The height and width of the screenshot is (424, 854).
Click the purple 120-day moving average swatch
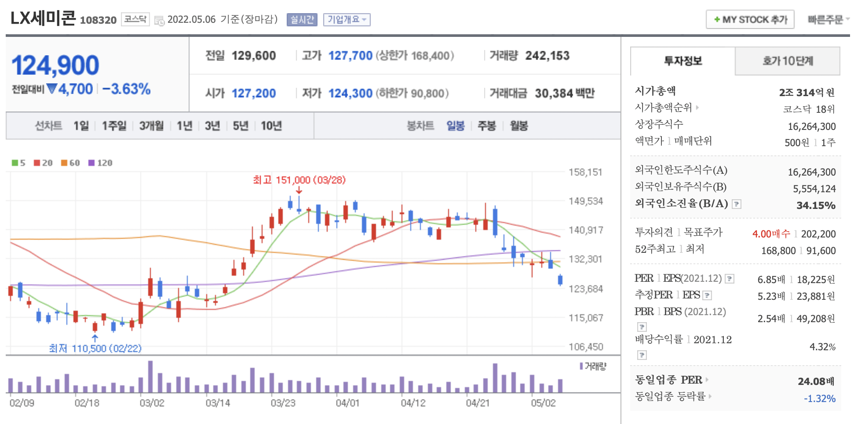coord(91,163)
